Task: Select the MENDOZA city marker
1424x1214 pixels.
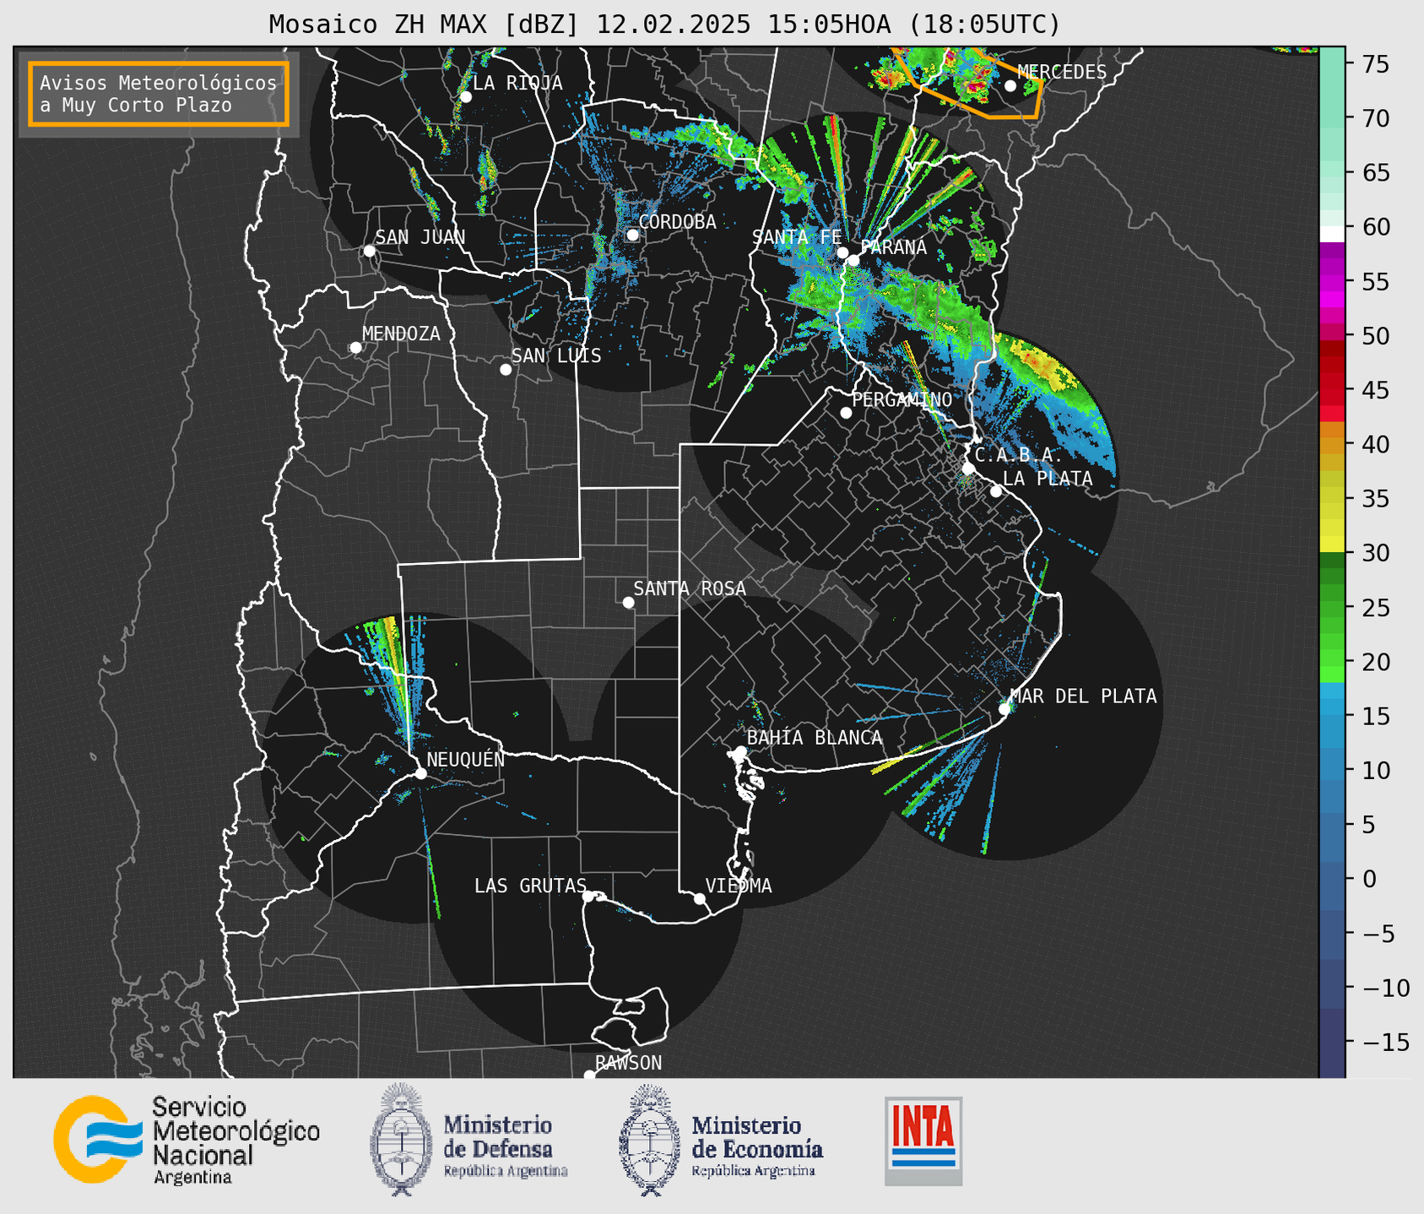Action: pyautogui.click(x=355, y=348)
